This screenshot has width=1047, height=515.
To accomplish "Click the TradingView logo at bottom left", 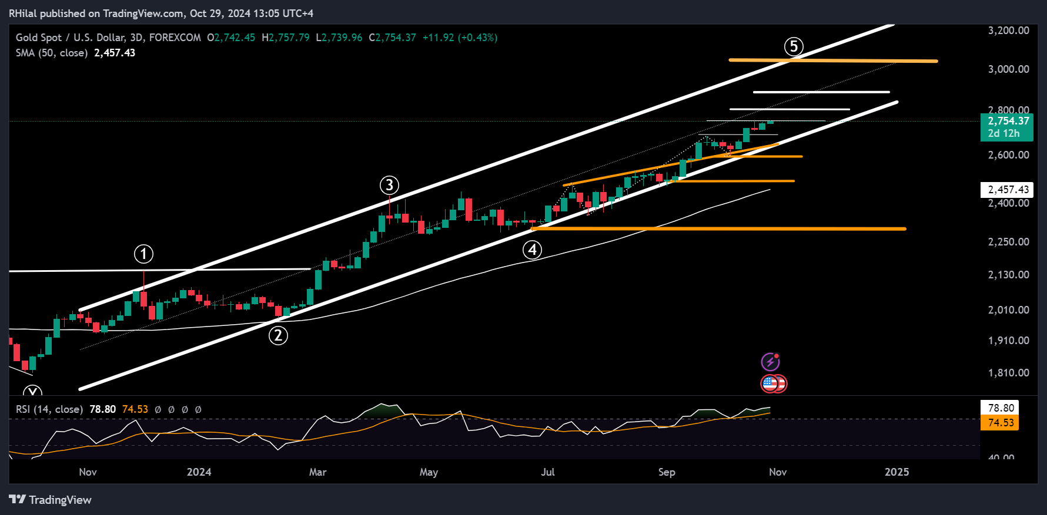I will pos(51,500).
